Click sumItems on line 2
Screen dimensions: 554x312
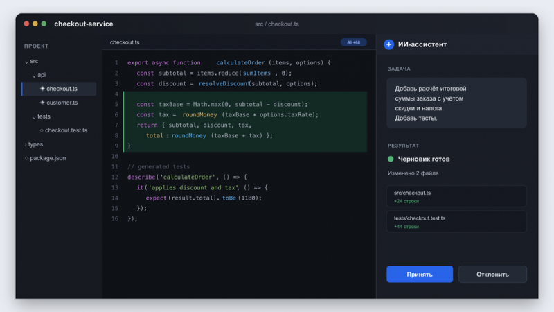pos(256,73)
